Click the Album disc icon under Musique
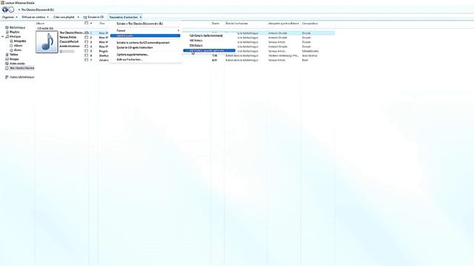 (12, 46)
